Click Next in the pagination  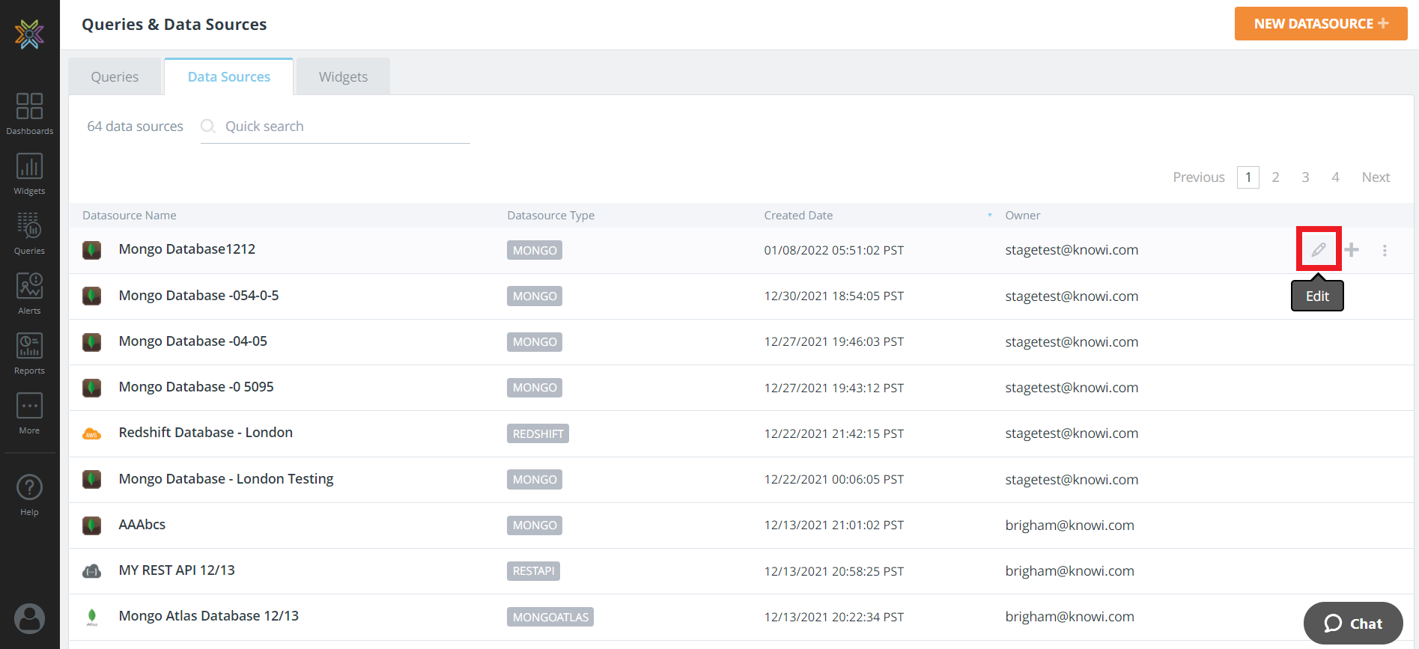click(1376, 177)
